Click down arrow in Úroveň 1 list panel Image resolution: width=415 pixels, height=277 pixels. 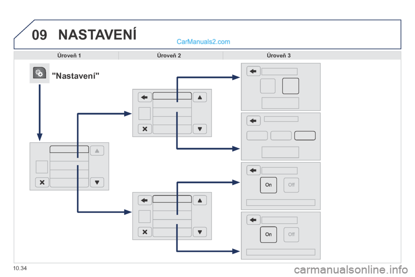pos(97,182)
